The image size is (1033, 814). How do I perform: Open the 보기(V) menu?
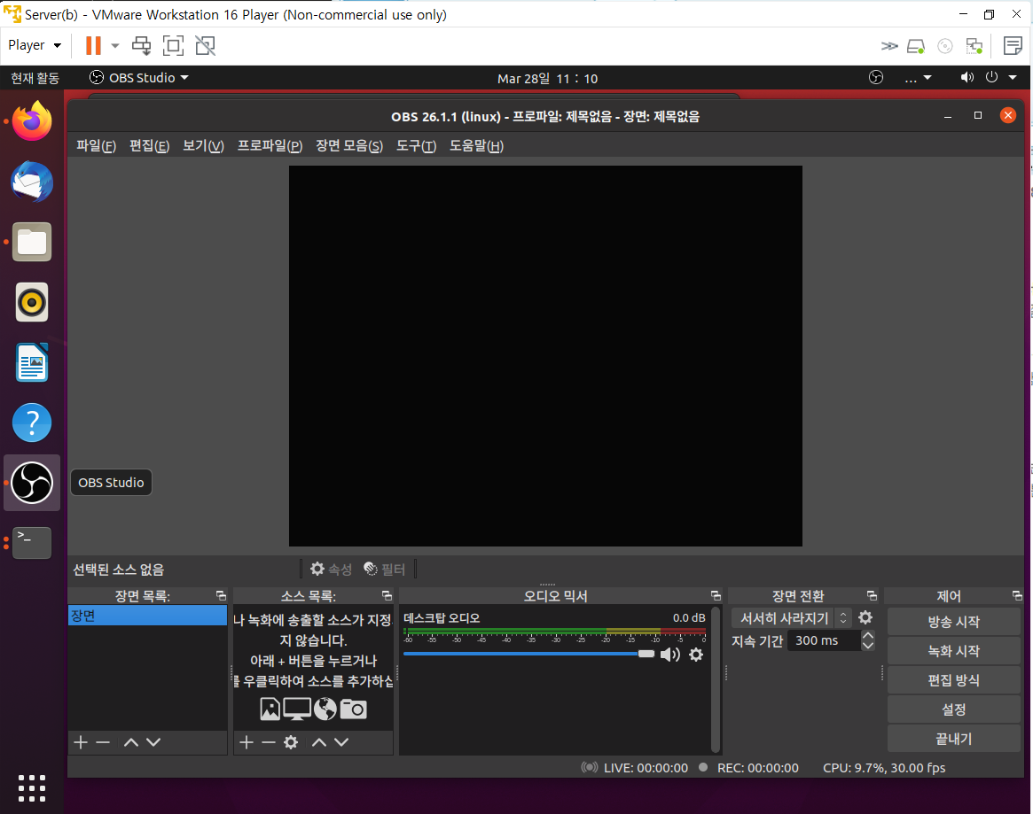point(204,145)
